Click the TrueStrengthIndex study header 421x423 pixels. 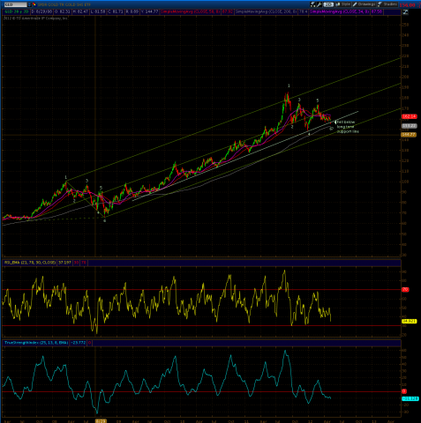point(36,343)
